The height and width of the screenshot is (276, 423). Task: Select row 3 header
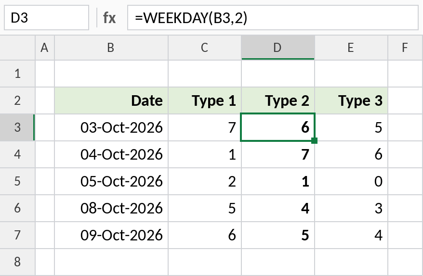[17, 127]
